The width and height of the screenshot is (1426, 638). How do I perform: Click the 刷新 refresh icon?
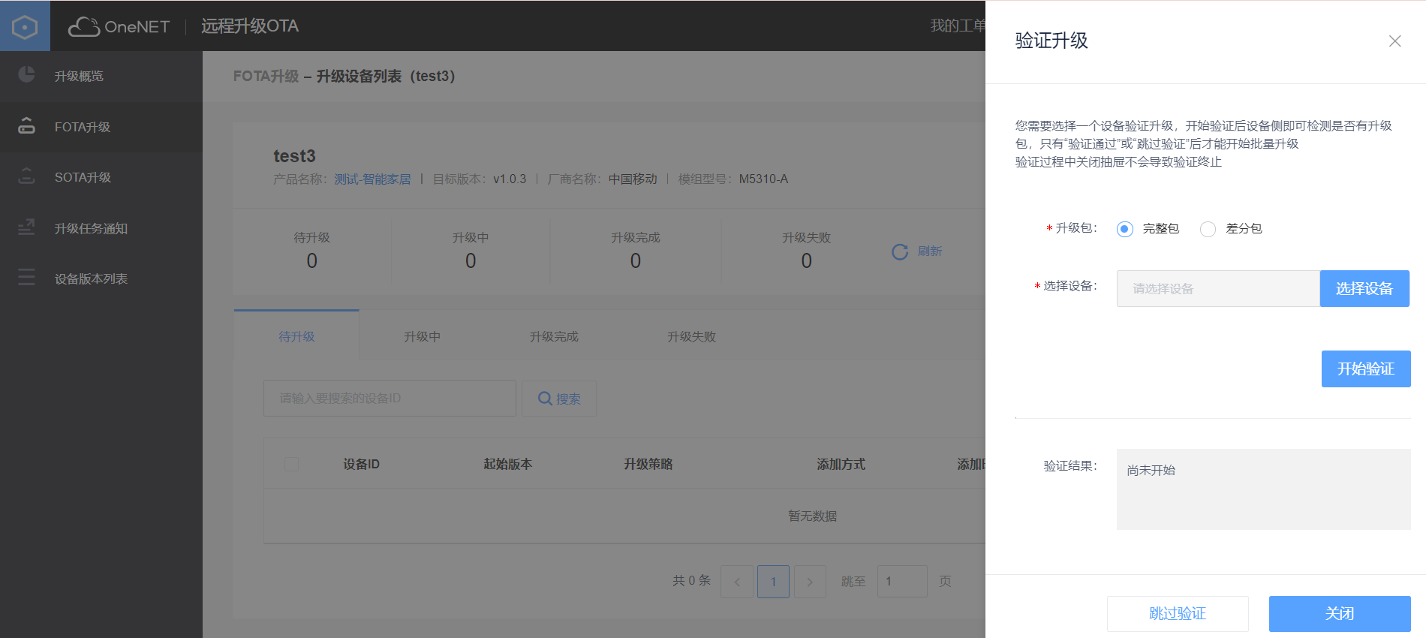900,251
